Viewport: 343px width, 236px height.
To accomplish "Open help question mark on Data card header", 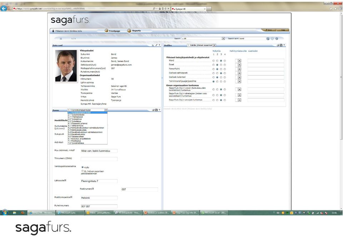I will pos(159,45).
